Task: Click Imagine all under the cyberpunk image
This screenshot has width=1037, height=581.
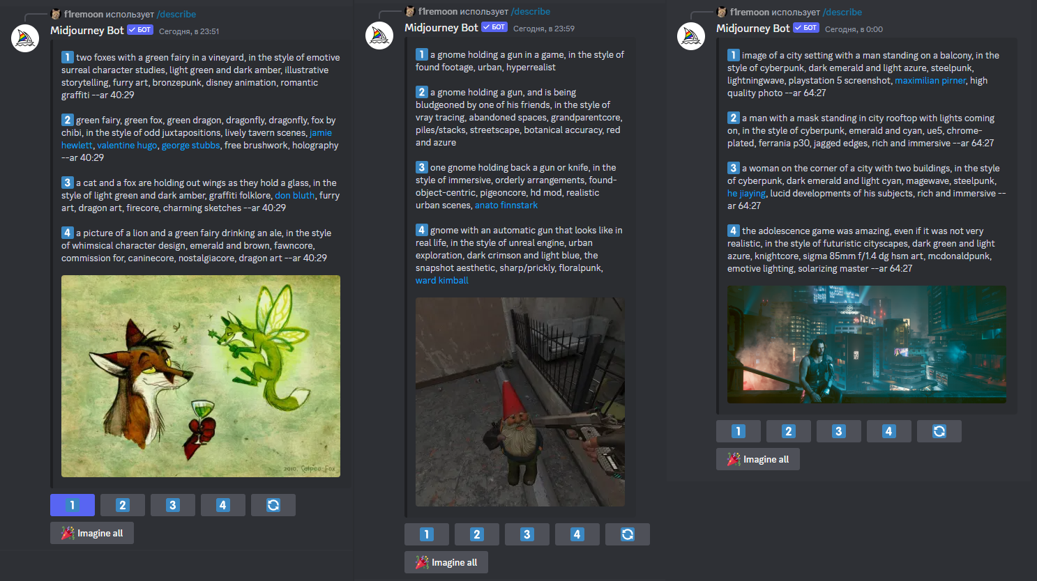Action: click(x=758, y=459)
